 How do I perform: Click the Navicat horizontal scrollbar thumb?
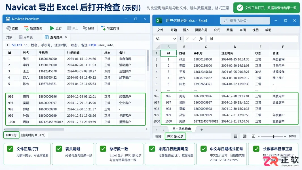[x=35, y=129]
